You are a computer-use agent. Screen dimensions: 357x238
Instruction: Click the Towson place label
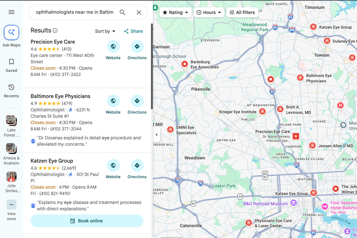[x=322, y=55]
